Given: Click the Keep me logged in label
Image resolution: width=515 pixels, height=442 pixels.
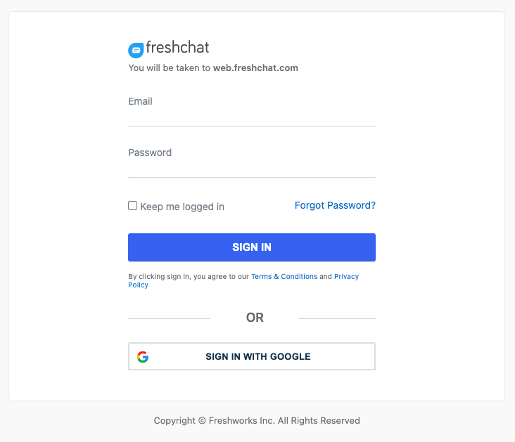Looking at the screenshot, I should click(182, 207).
